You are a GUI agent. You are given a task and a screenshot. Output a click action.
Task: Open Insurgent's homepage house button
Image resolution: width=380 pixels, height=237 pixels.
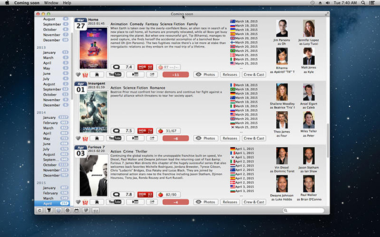pos(97,138)
